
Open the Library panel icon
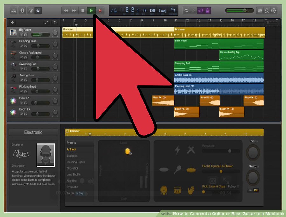point(14,11)
